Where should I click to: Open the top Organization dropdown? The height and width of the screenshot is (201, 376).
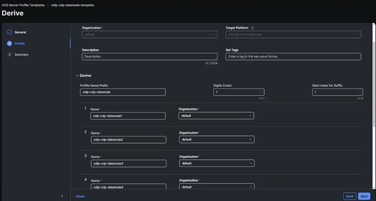pos(150,34)
